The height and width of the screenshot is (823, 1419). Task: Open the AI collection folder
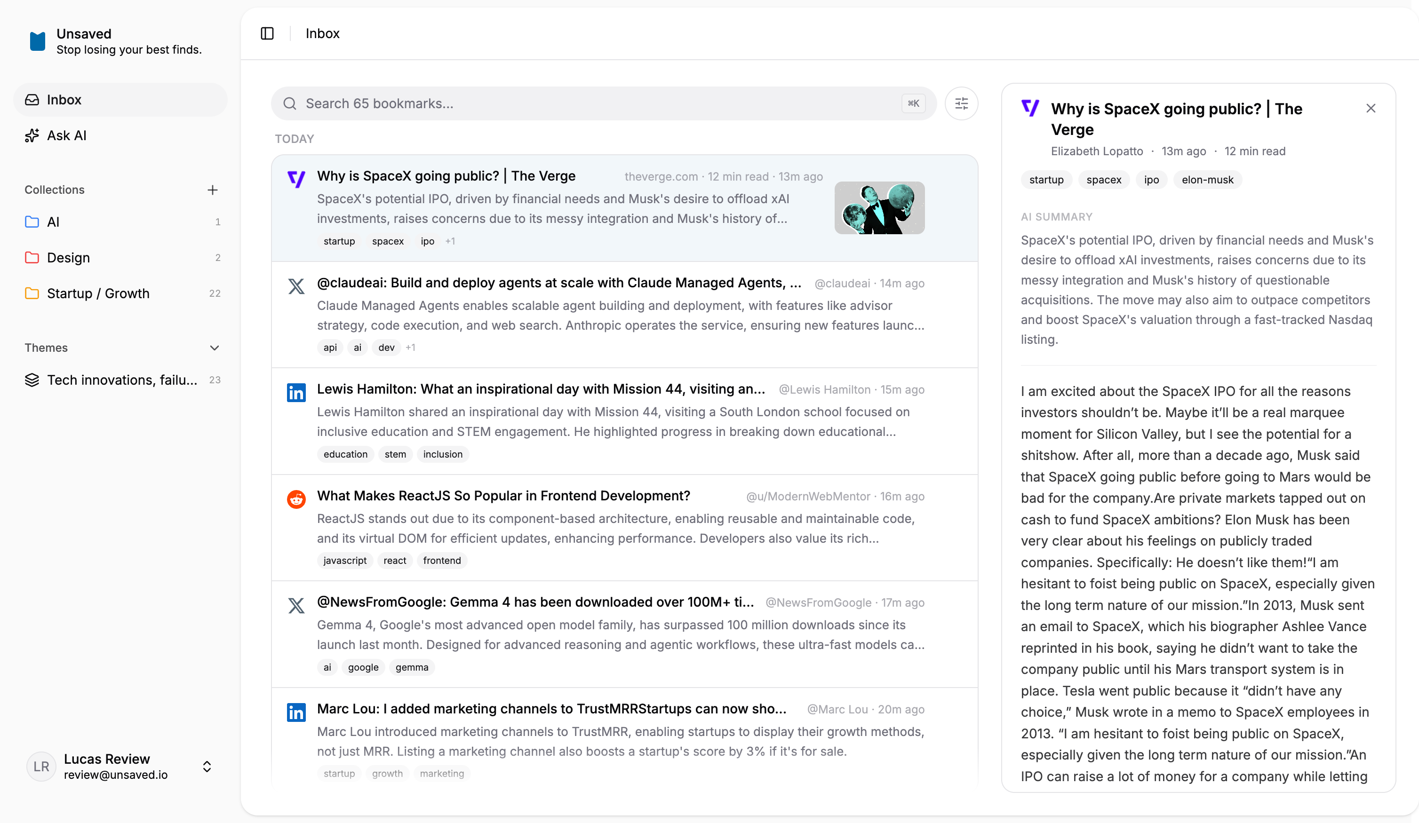tap(120, 222)
